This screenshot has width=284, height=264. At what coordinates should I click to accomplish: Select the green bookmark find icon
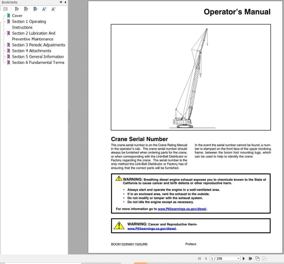tap(26, 9)
